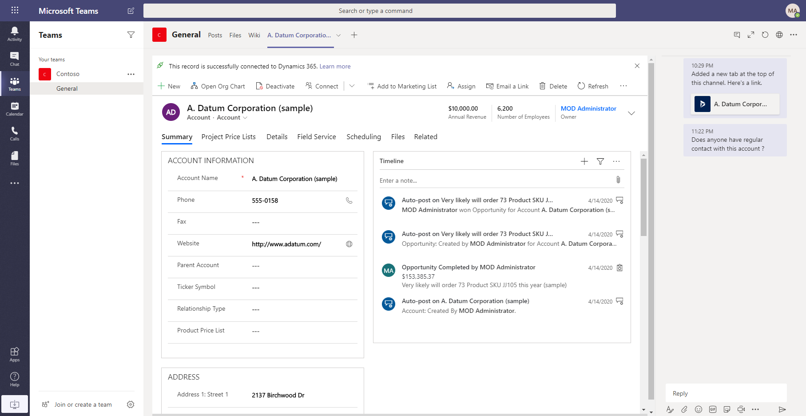Insert emoji in reply box
Screen dimensions: 806x416
click(x=699, y=409)
